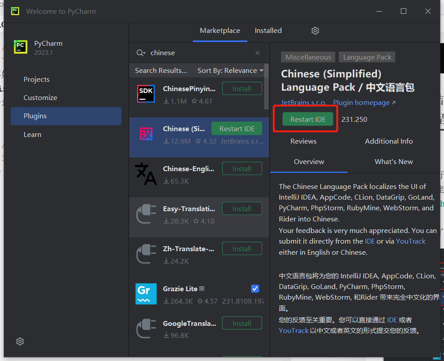Open search history magnifier dropdown
The height and width of the screenshot is (361, 444).
point(141,53)
